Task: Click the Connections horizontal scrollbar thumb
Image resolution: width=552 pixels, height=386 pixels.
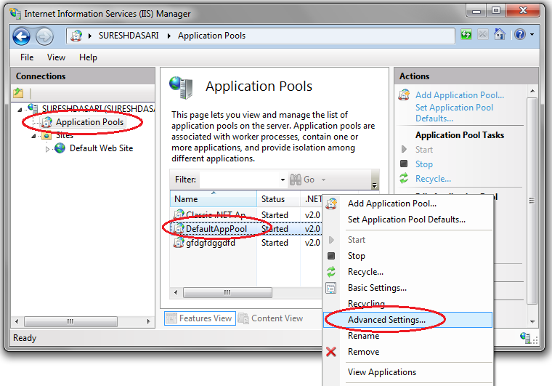Action: [70, 321]
